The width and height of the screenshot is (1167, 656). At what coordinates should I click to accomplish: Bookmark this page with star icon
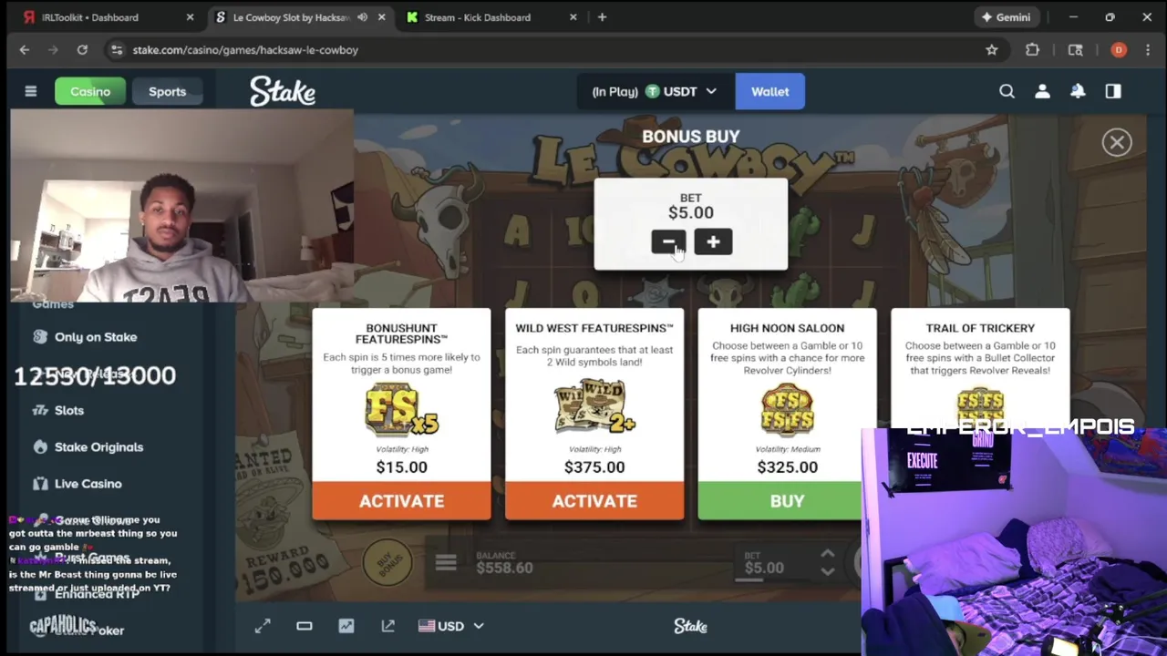[x=992, y=50]
